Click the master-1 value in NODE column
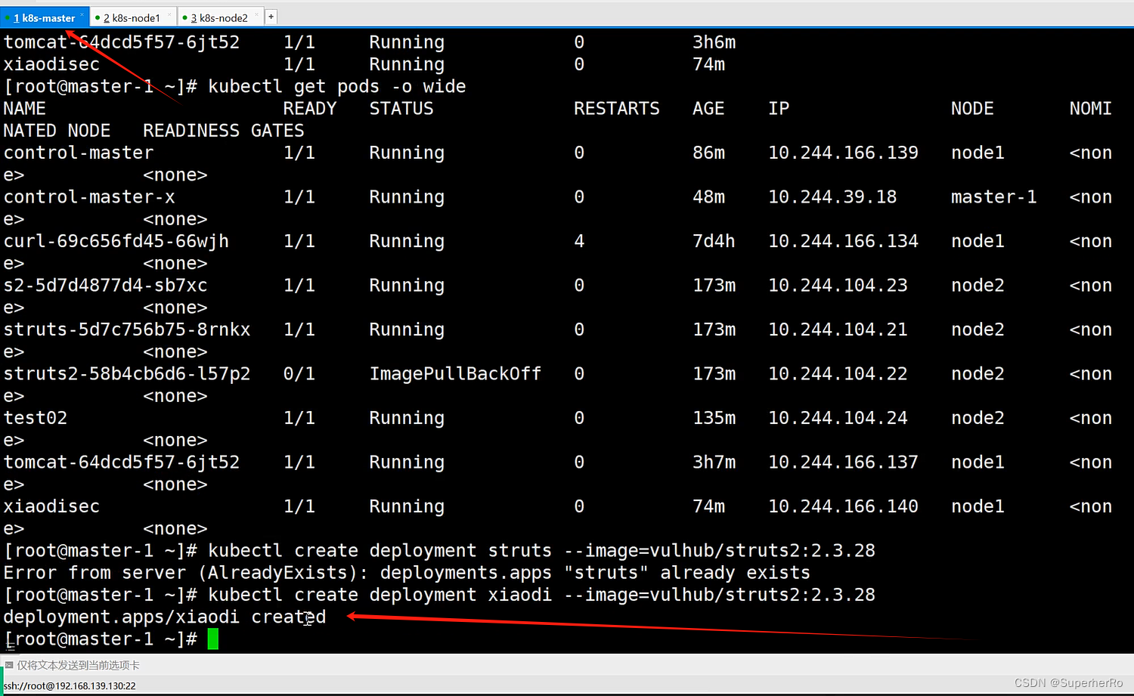The width and height of the screenshot is (1134, 696). click(x=993, y=196)
